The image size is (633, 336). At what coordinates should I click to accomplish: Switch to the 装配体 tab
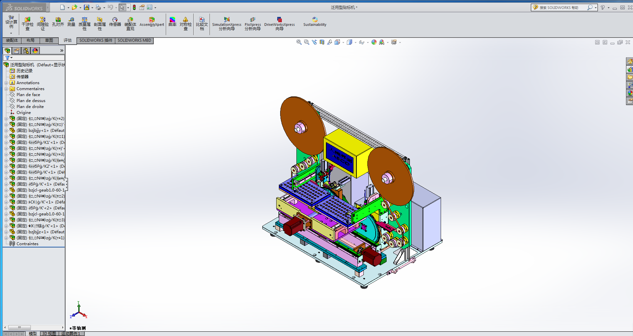(x=12, y=40)
